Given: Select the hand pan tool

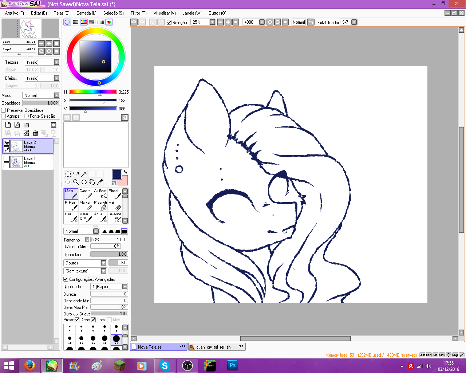Looking at the screenshot, I should [x=92, y=182].
